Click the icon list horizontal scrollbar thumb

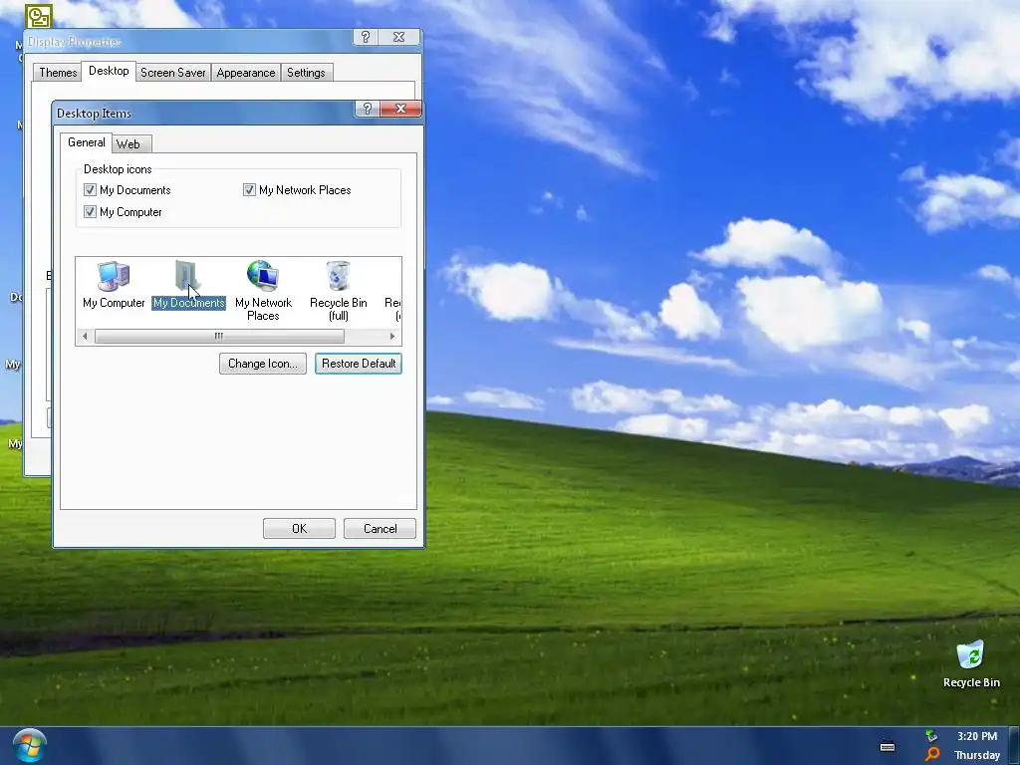point(219,337)
